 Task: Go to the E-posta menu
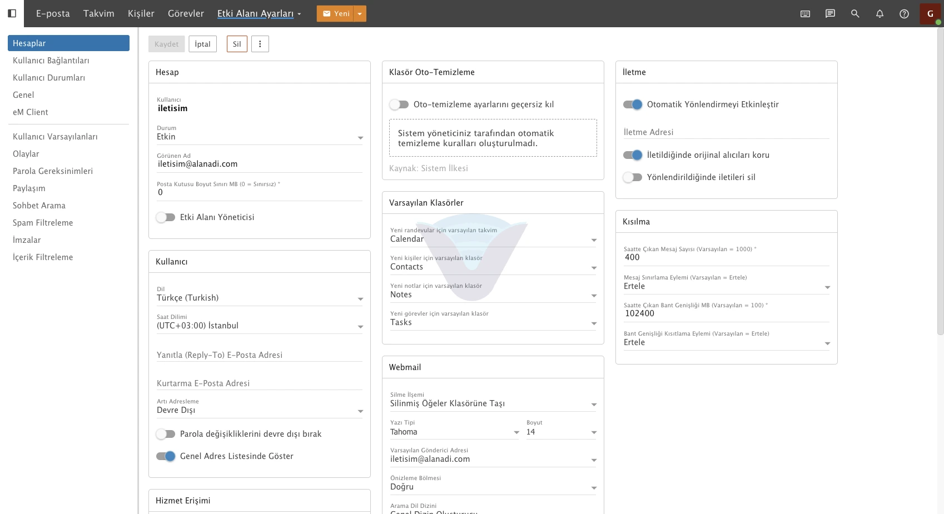pyautogui.click(x=53, y=13)
